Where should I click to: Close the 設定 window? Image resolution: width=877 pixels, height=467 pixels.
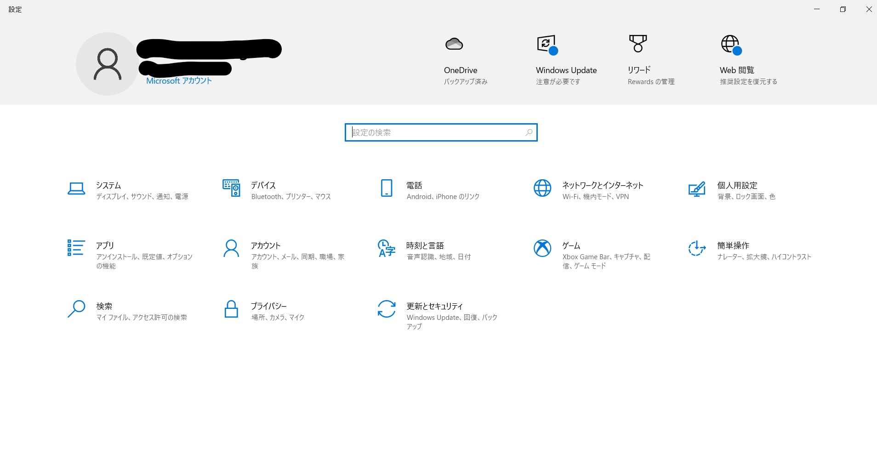pyautogui.click(x=869, y=9)
